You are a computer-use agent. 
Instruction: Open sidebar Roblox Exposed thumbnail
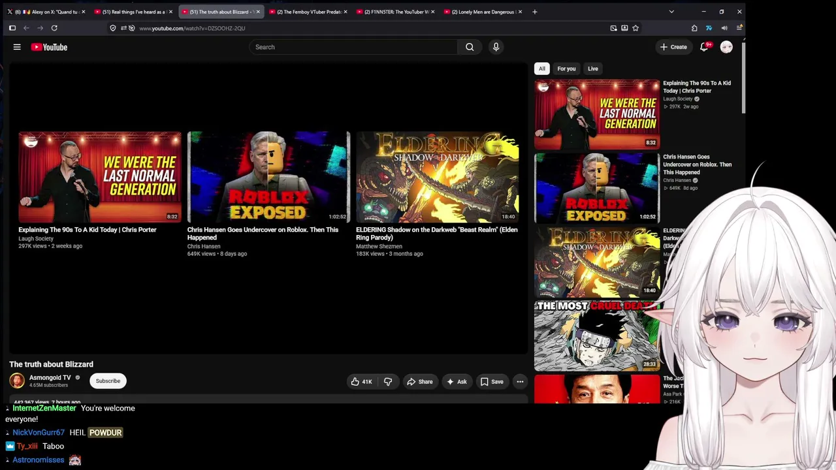597,188
